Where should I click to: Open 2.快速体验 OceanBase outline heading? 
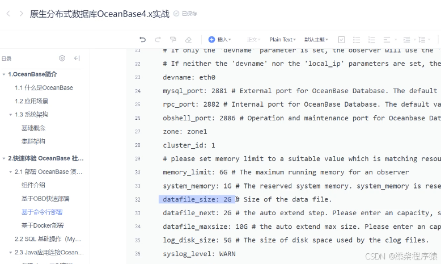46,158
